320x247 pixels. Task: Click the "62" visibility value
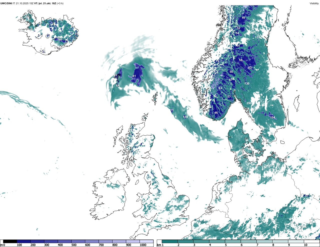pyautogui.click(x=250, y=68)
